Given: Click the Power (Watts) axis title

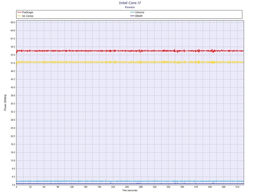Looking at the screenshot, I should 5,103.
